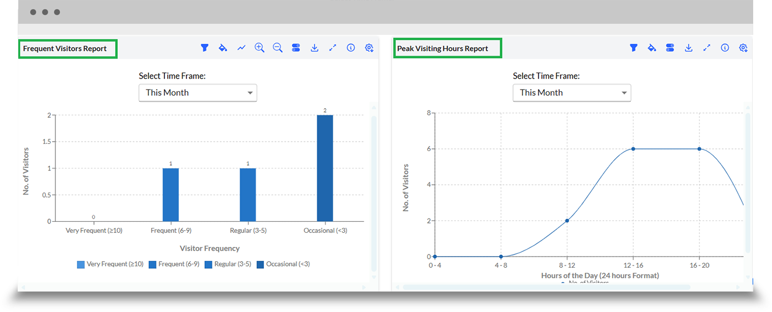
Task: Download the Peak Visiting Hours Report
Action: click(x=688, y=48)
